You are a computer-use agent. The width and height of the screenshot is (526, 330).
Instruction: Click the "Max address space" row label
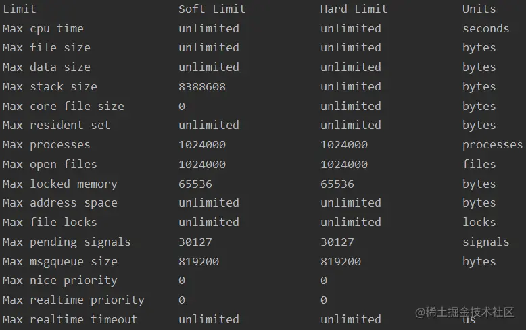60,202
